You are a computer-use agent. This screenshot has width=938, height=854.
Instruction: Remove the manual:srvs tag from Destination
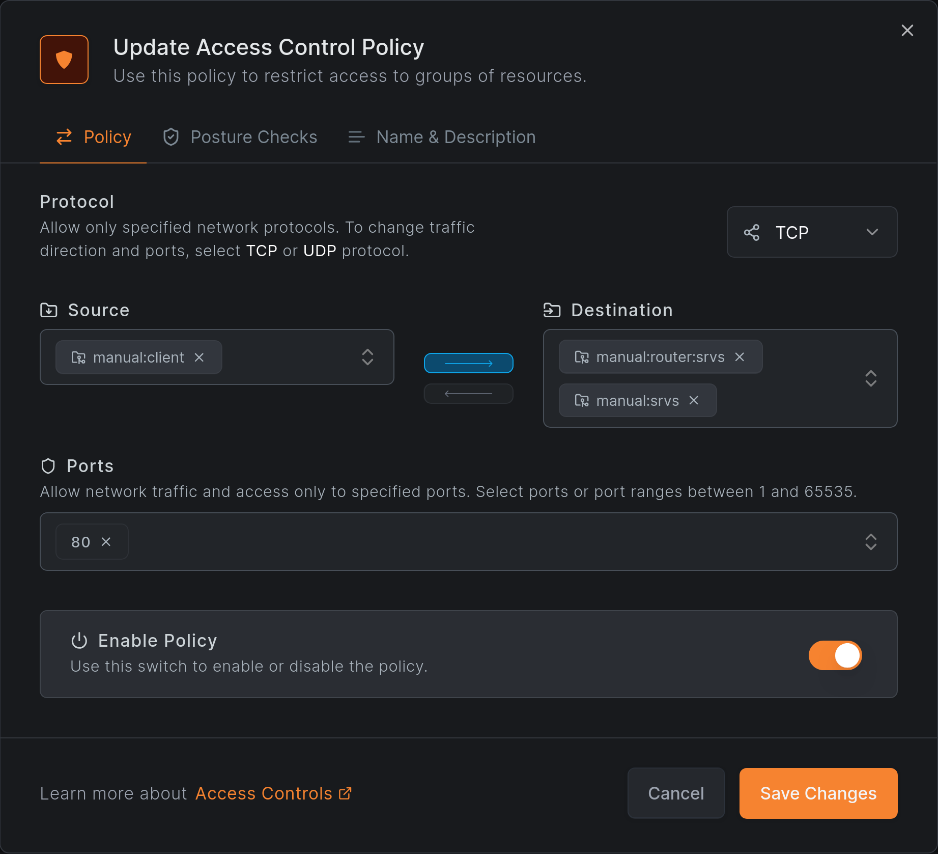694,401
